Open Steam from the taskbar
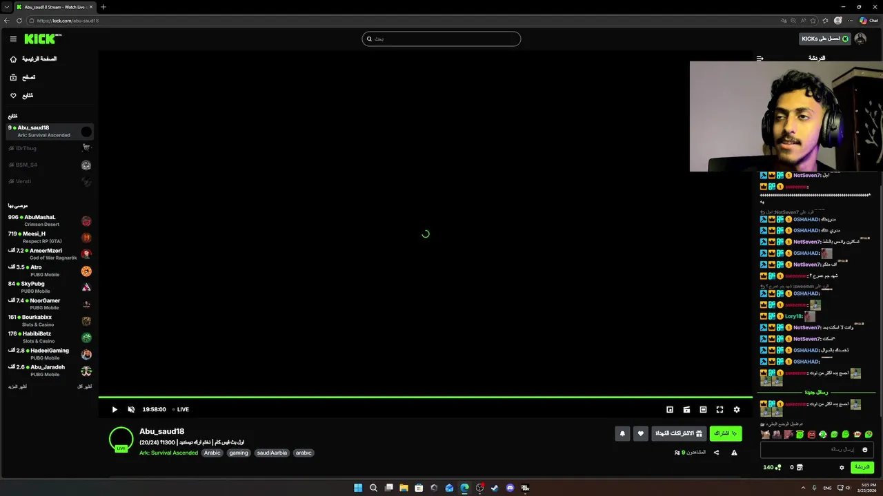 pos(495,488)
